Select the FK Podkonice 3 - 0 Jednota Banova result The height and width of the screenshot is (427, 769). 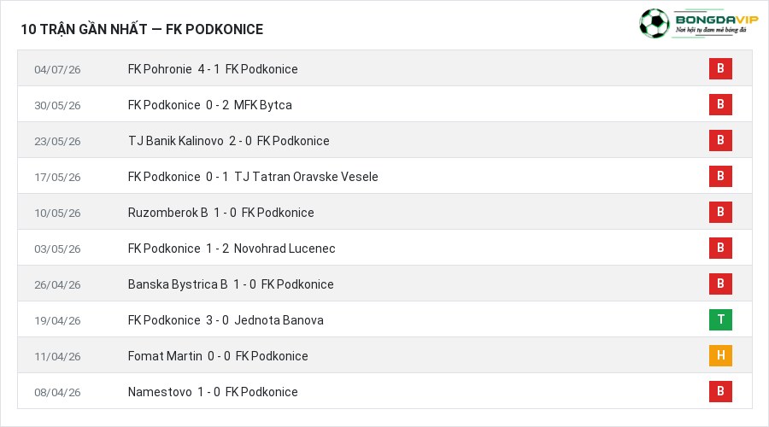226,320
